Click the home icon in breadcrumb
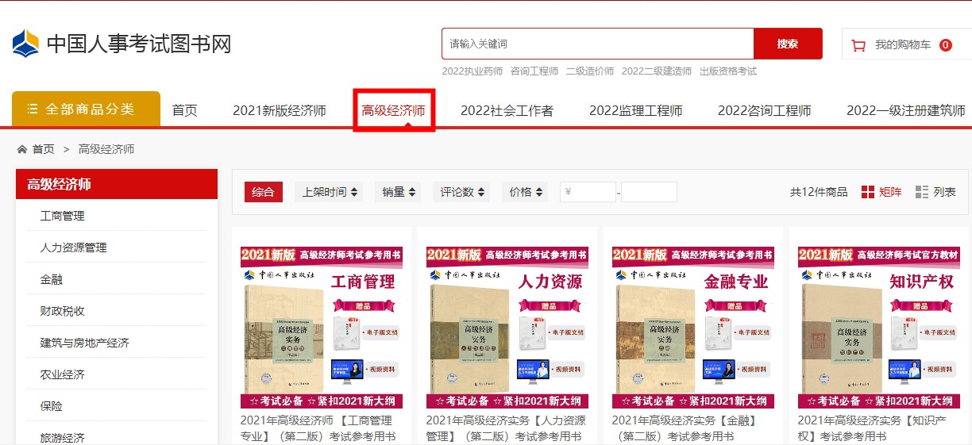Screen dimensions: 972x445 tap(21, 149)
